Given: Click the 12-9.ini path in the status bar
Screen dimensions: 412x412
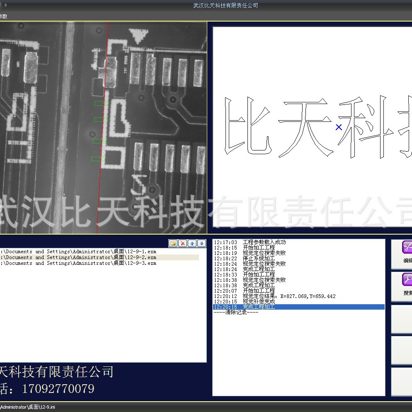Looking at the screenshot, I should click(27, 407).
